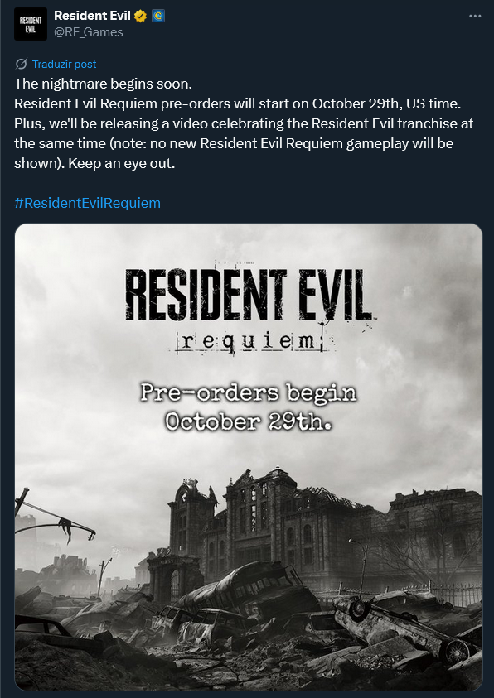
Task: Open the attached pre-order announcement image
Action: pos(249,457)
